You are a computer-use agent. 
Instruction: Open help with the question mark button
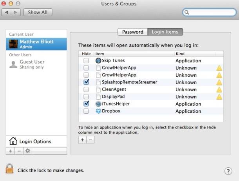[x=228, y=171]
